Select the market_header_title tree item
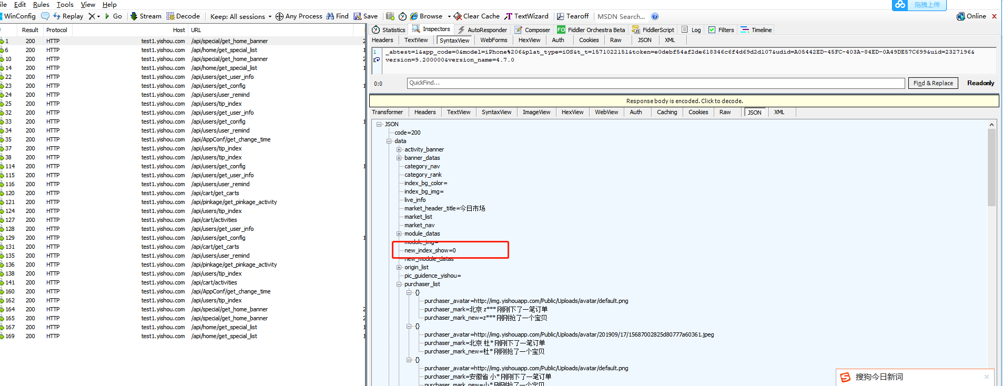This screenshot has height=386, width=1003. [x=444, y=208]
